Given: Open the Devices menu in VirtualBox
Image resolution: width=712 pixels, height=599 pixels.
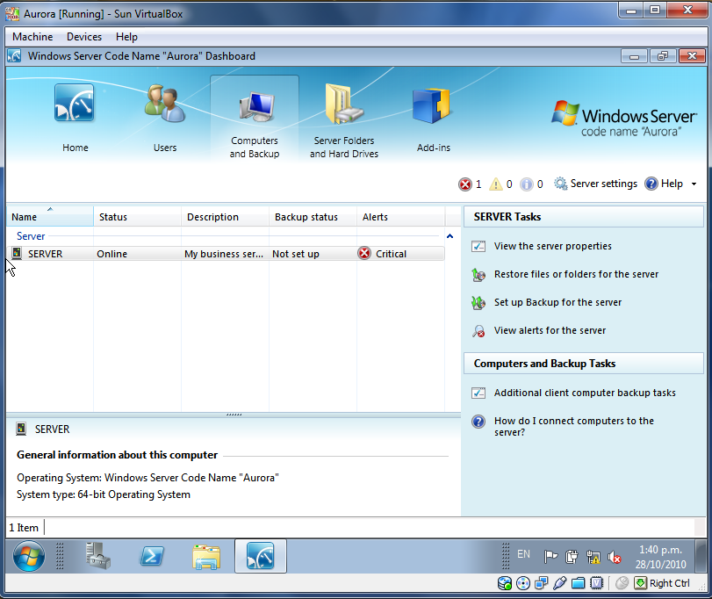Looking at the screenshot, I should click(84, 37).
